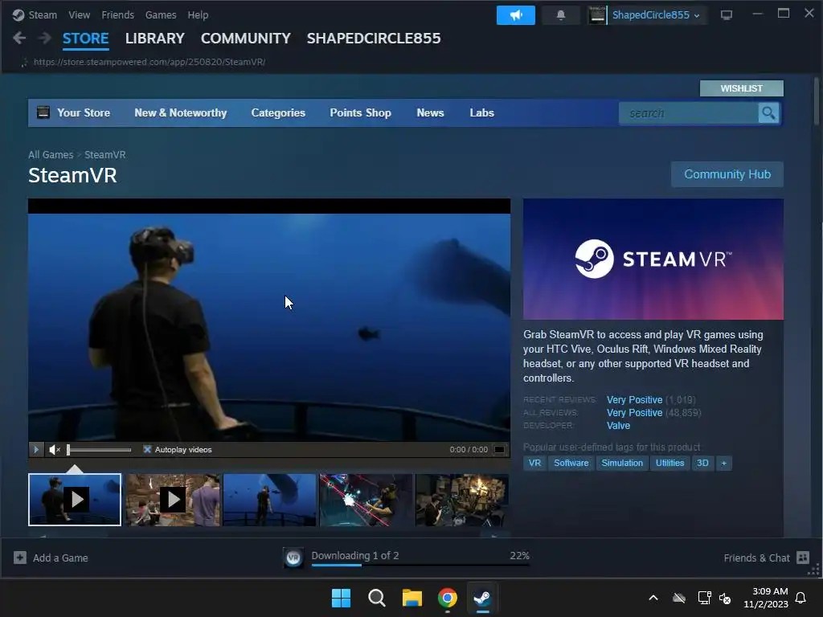This screenshot has width=823, height=617.
Task: Go back with the left arrow
Action: pos(19,38)
